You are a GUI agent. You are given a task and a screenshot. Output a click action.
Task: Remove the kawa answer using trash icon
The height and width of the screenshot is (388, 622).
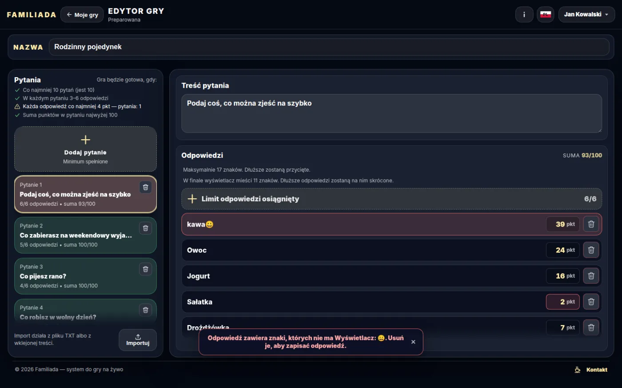tap(591, 224)
